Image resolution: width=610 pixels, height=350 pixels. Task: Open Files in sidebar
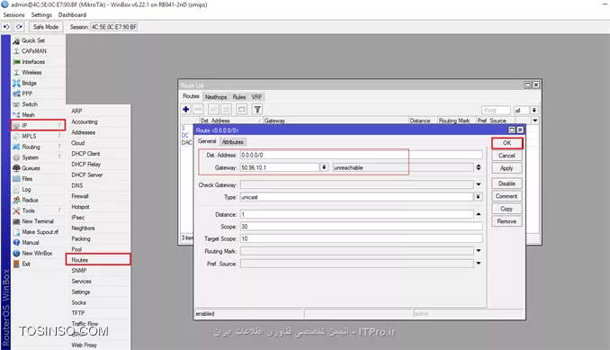pos(38,178)
